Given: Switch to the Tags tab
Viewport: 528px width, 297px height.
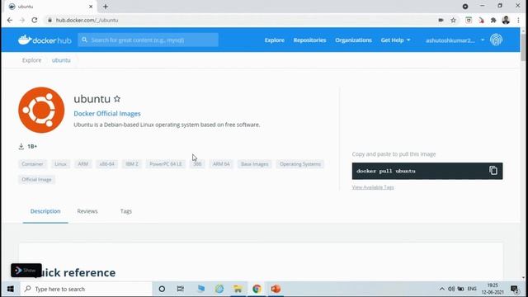Looking at the screenshot, I should (126, 211).
